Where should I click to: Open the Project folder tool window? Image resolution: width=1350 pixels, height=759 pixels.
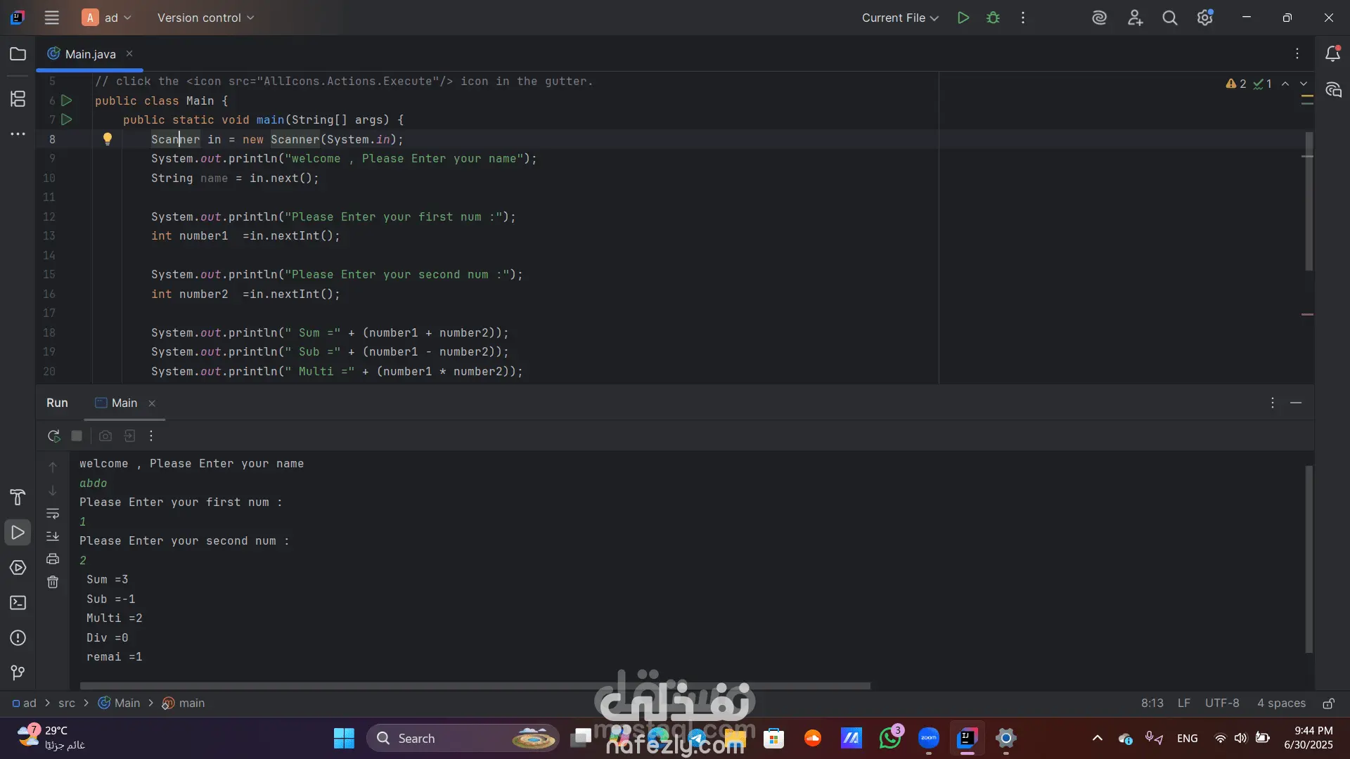(x=18, y=54)
